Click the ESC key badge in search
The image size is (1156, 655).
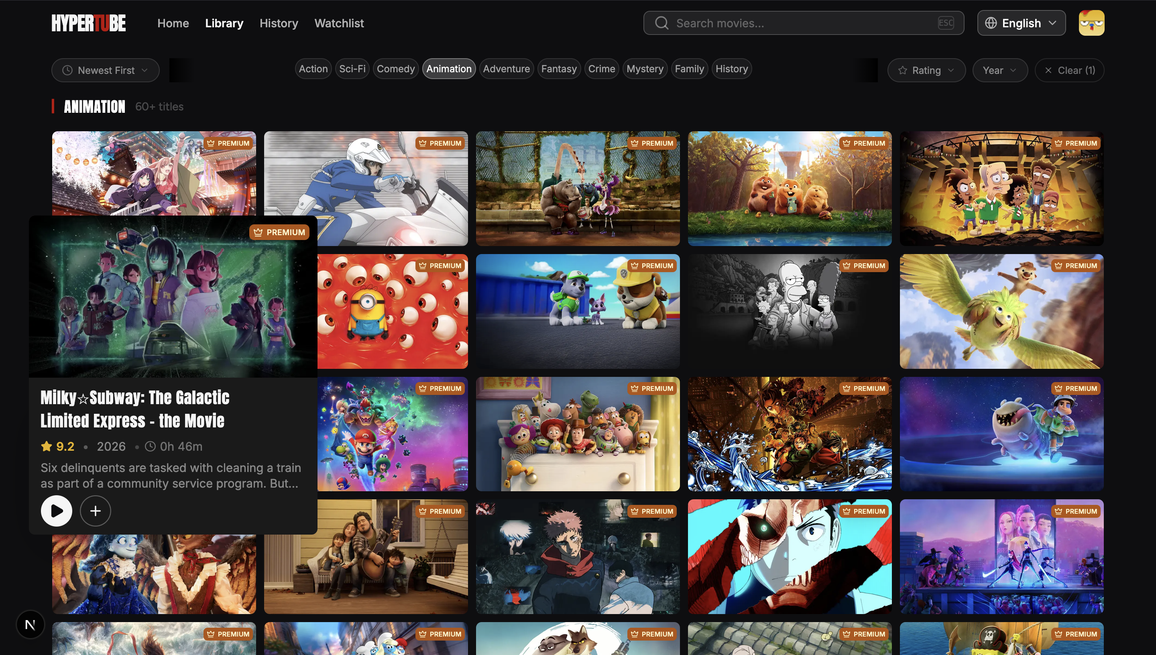click(946, 23)
